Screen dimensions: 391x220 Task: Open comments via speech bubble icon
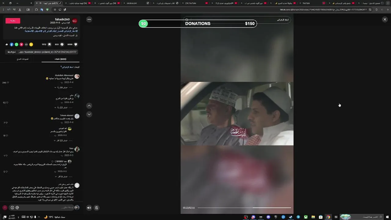coord(62,44)
